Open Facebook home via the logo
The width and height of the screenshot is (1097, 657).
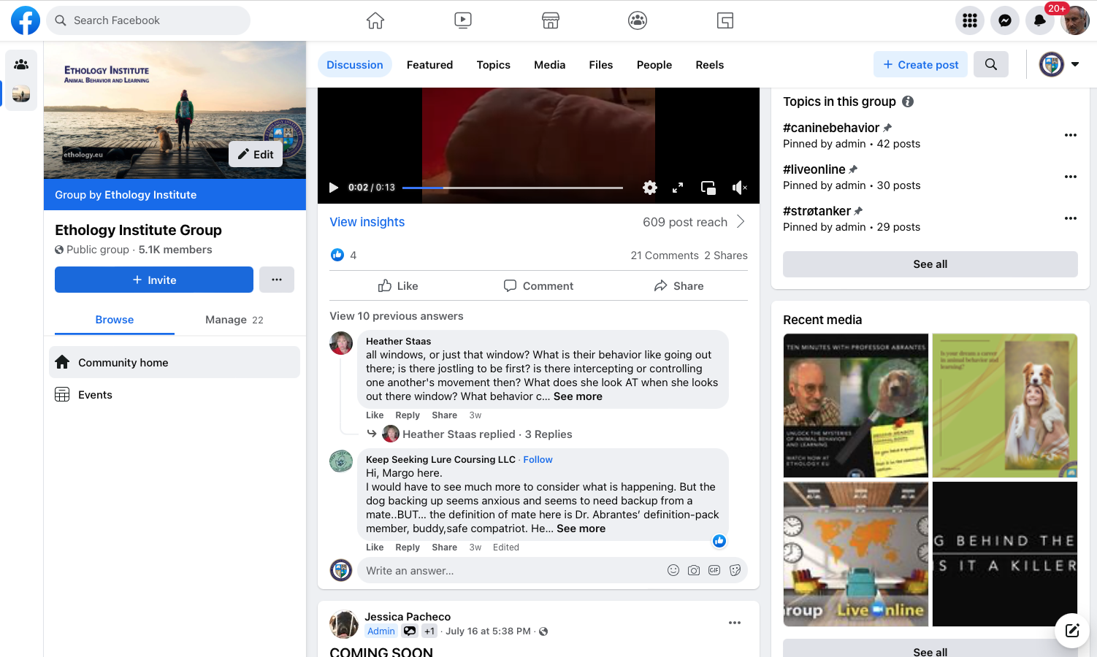point(26,20)
